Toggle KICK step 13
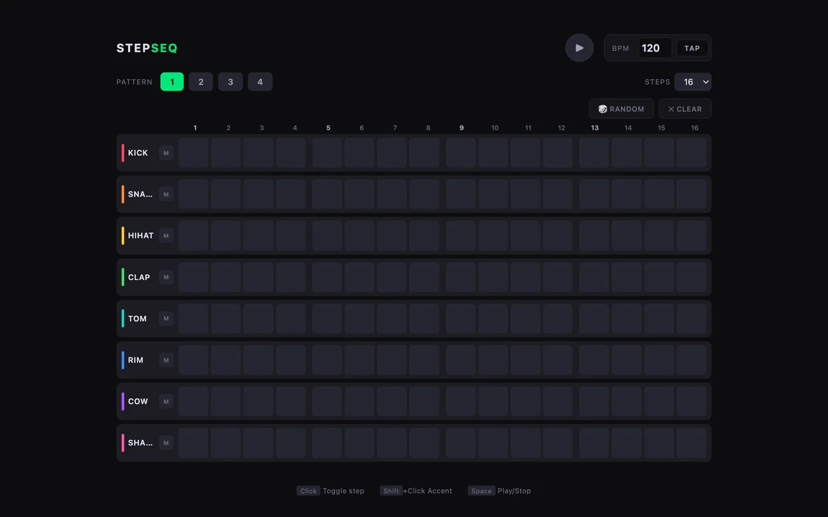Viewport: 828px width, 517px height. pos(594,153)
